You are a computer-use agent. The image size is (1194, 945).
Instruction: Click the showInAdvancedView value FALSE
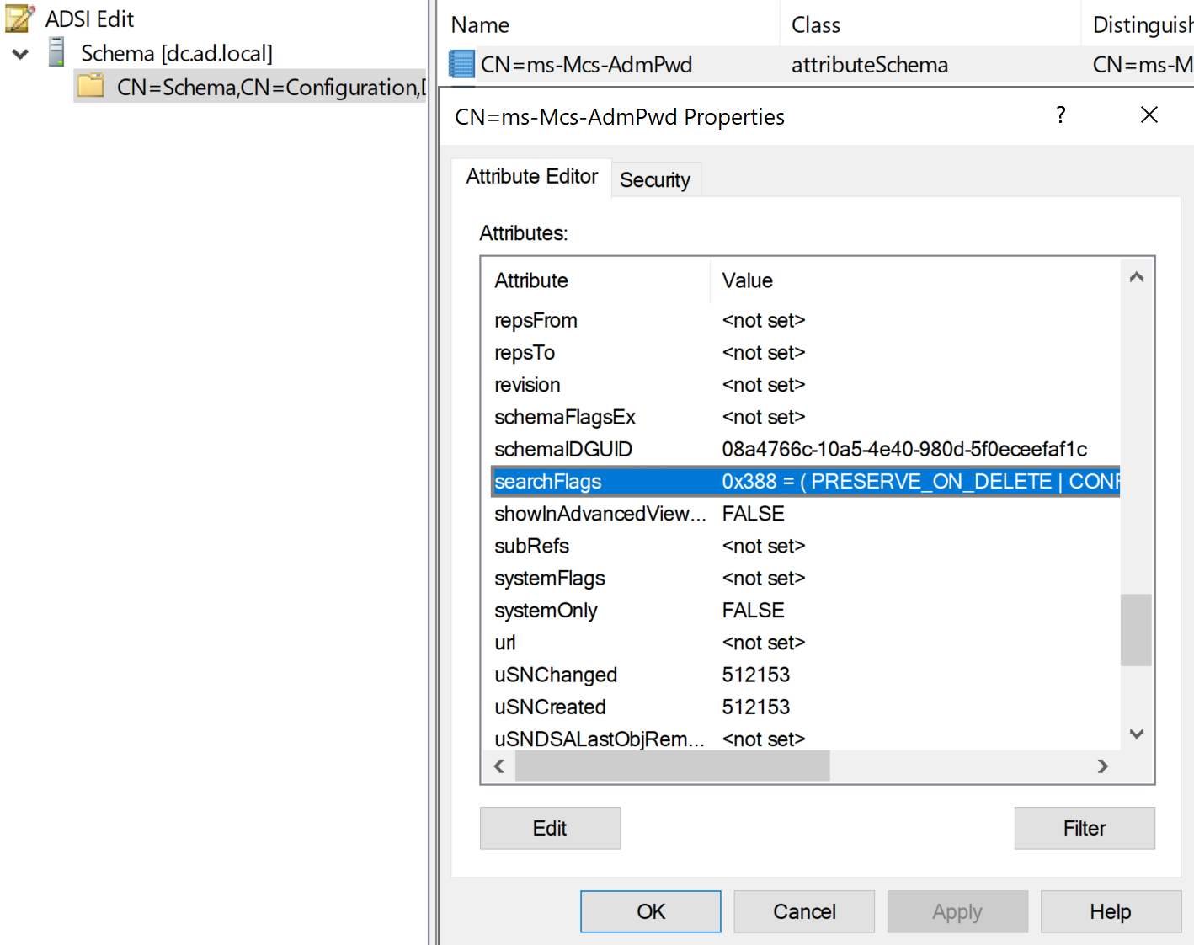pos(753,514)
